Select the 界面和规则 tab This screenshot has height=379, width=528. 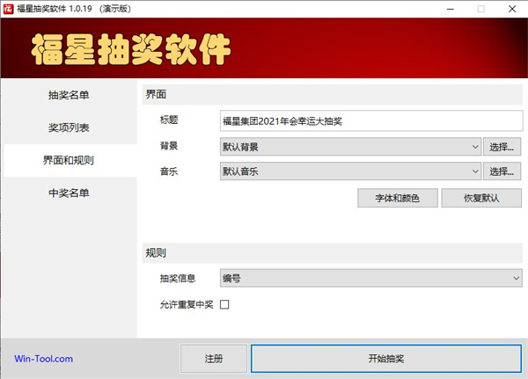[70, 160]
